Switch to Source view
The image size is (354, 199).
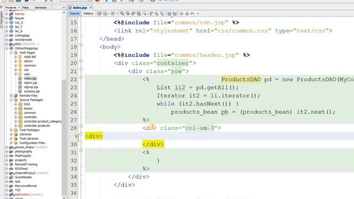point(75,13)
